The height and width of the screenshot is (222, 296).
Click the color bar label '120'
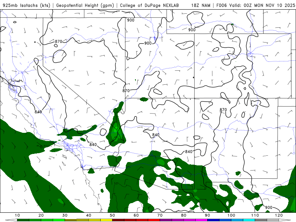(x=279, y=215)
